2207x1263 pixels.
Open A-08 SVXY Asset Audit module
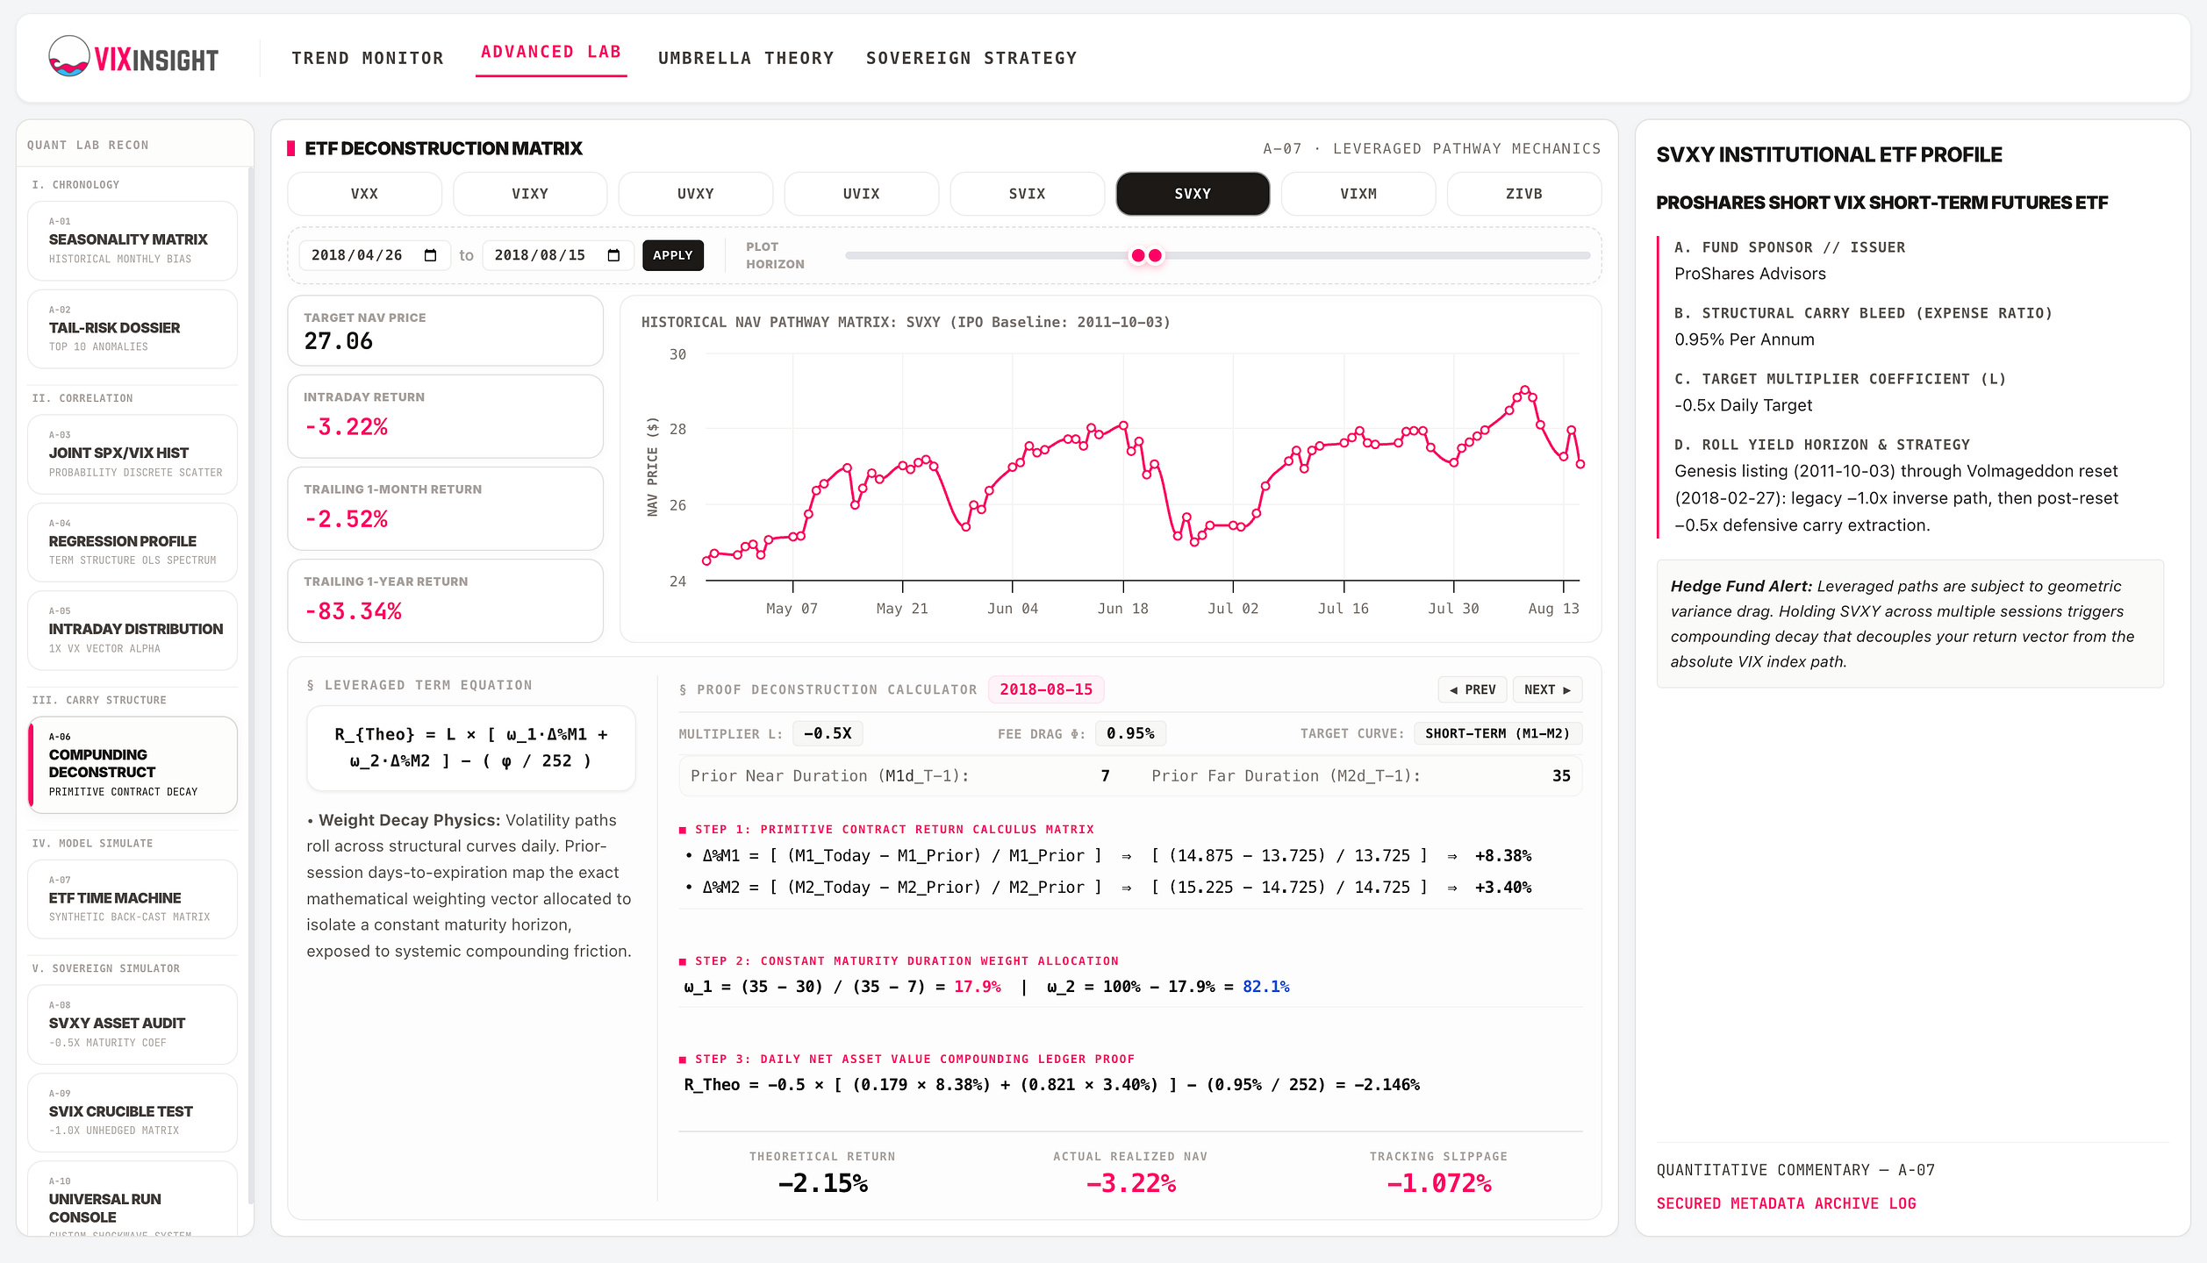[133, 1024]
